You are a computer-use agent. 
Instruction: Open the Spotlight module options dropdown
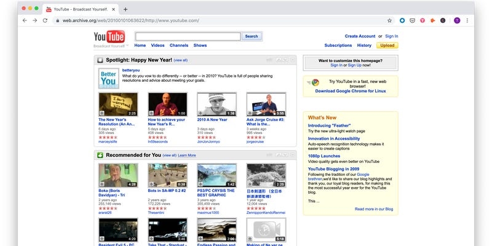pos(293,60)
